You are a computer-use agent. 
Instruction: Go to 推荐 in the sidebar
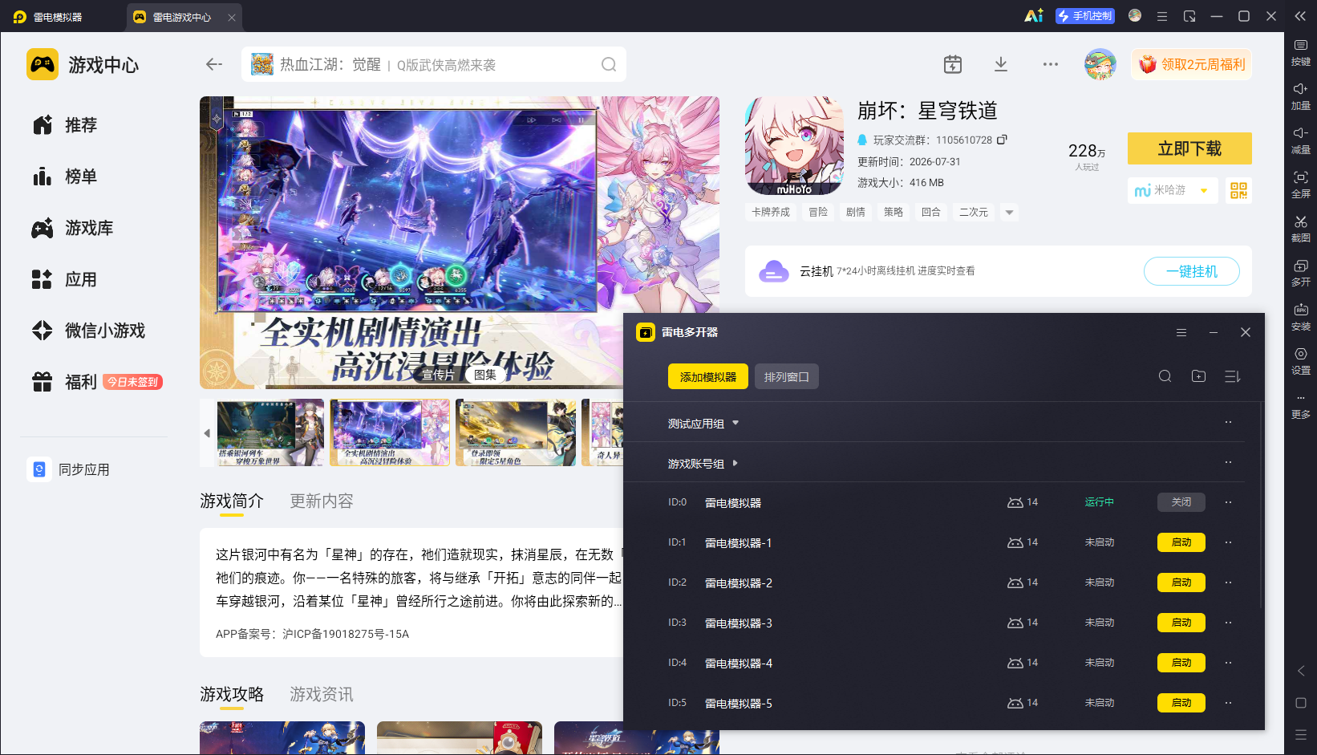pos(65,125)
